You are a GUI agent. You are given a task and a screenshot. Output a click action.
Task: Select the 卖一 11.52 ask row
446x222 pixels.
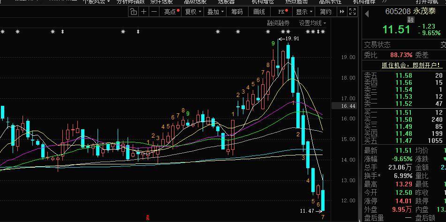[404, 104]
